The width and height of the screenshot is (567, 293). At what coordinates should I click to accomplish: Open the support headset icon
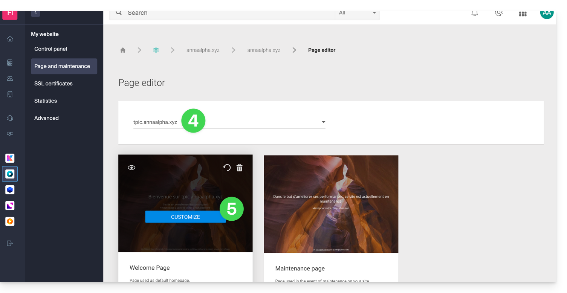click(10, 118)
